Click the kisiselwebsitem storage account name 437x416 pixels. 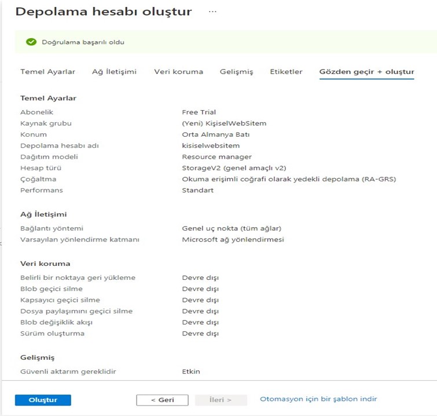[211, 145]
